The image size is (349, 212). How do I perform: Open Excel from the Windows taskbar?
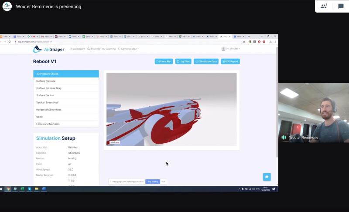[x=22, y=189]
